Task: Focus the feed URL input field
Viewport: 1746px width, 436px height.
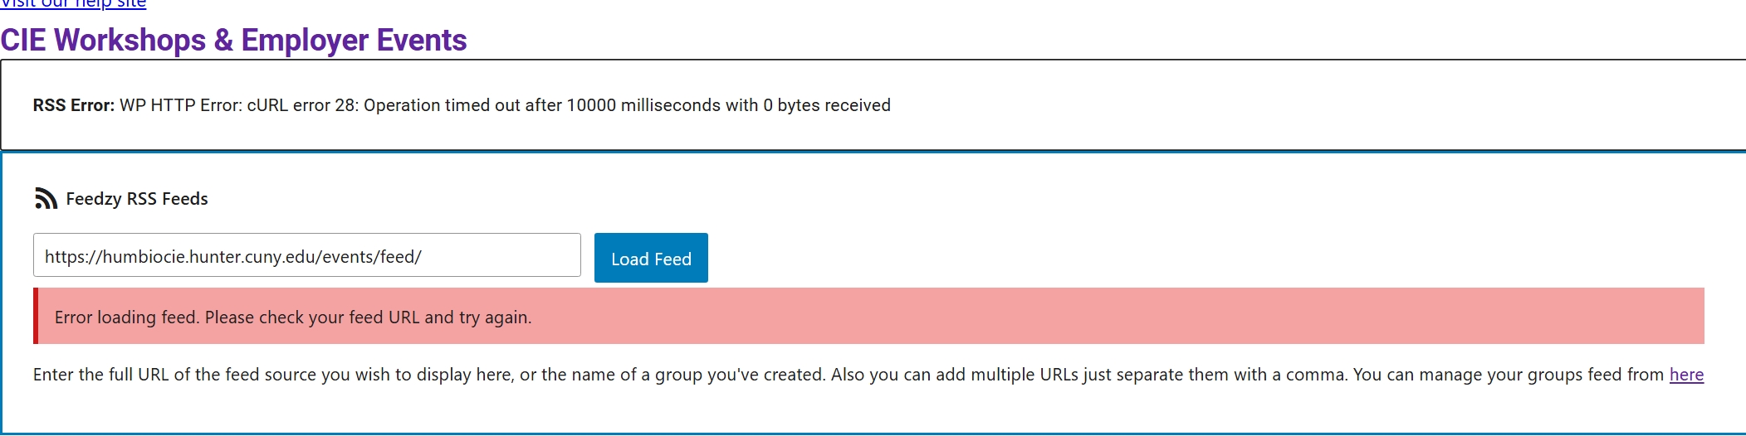Action: pos(306,255)
